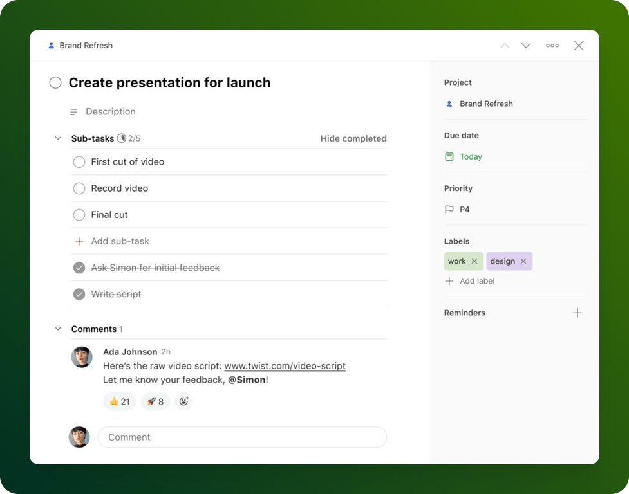This screenshot has width=629, height=494.
Task: Navigate to the next task with down chevron
Action: (x=526, y=45)
